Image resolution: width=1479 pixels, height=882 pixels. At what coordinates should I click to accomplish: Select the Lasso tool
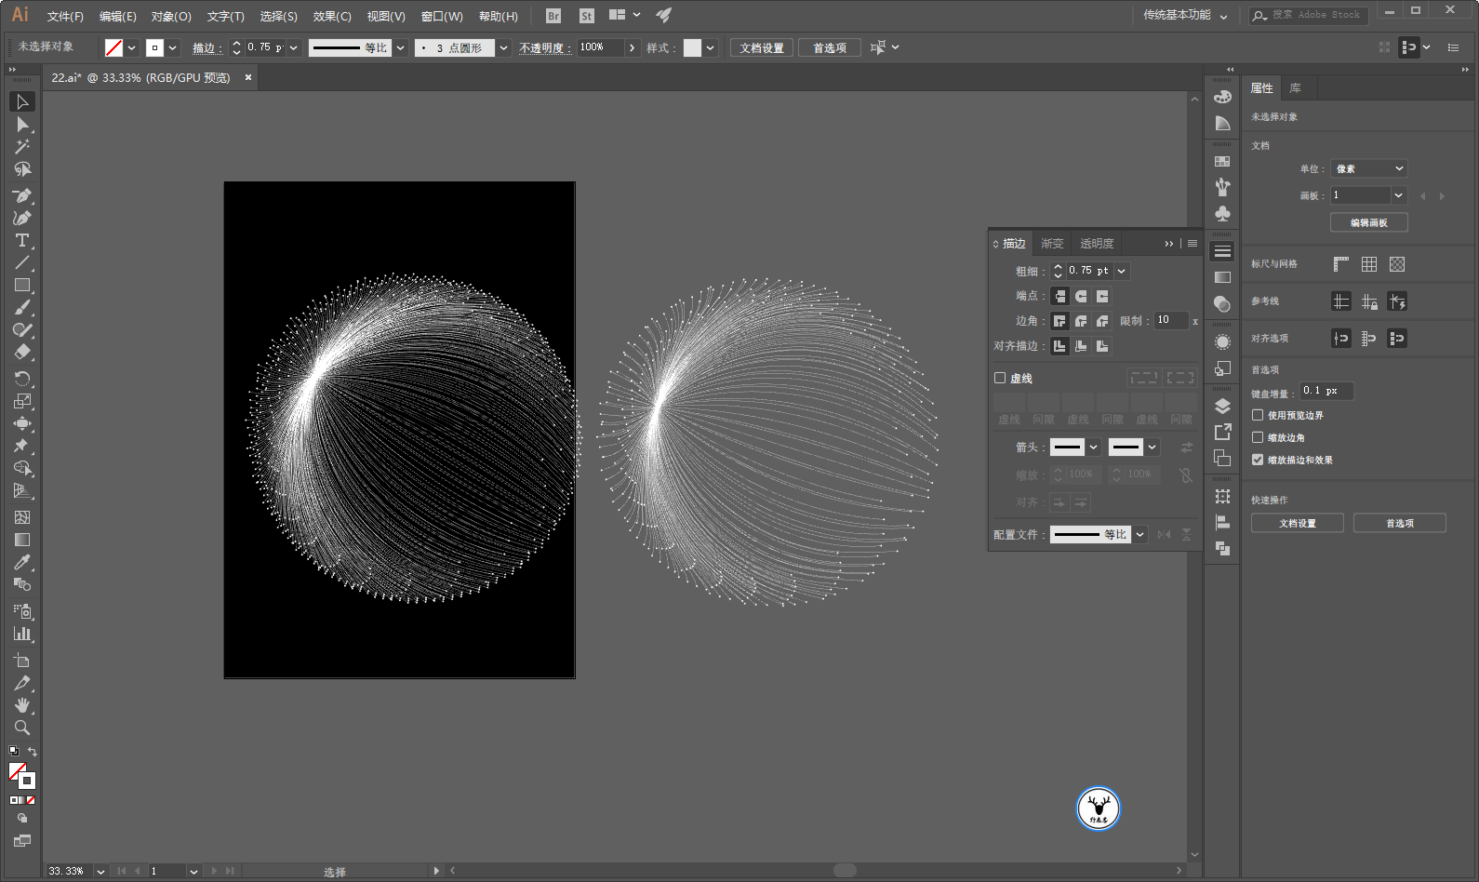click(x=22, y=169)
